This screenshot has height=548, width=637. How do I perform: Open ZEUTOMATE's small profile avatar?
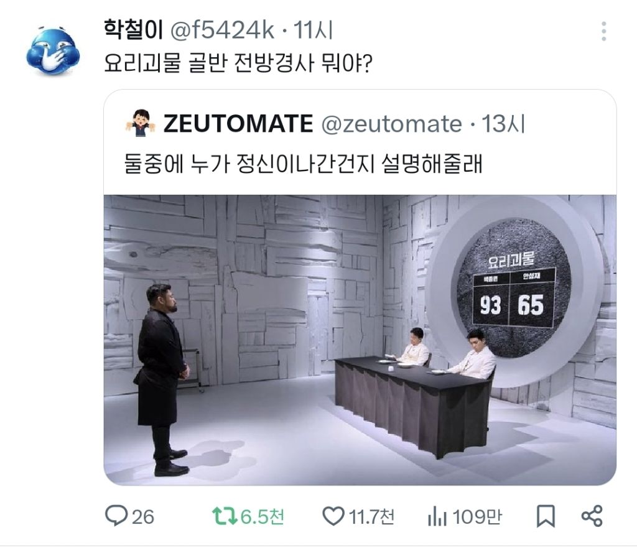click(140, 123)
